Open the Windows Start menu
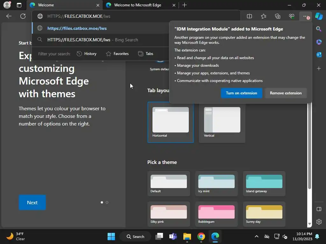 tap(111, 236)
